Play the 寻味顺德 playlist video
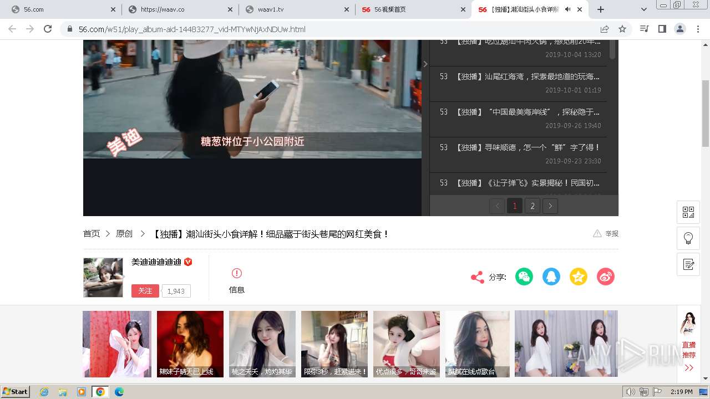The width and height of the screenshot is (710, 399). (x=518, y=154)
